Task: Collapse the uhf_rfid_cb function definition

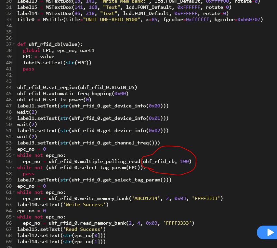Action: tap(14, 44)
